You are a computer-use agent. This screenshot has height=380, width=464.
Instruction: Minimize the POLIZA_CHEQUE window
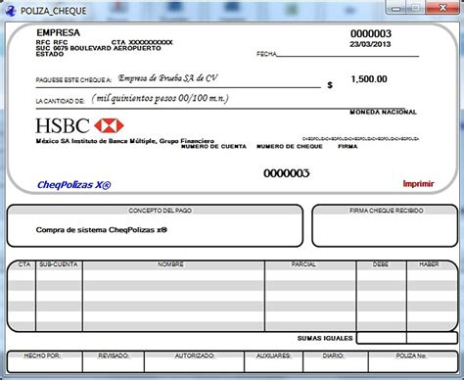click(395, 8)
